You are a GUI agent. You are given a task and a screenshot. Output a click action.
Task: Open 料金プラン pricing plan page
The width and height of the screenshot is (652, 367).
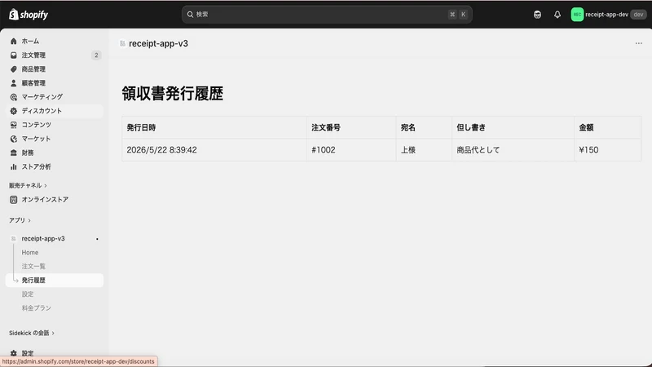coord(36,308)
